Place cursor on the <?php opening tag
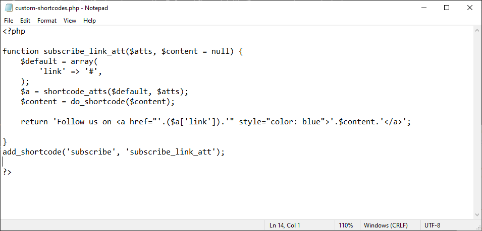This screenshot has width=482, height=231. (x=14, y=31)
